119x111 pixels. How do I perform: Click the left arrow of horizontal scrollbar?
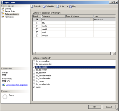(x=34, y=53)
